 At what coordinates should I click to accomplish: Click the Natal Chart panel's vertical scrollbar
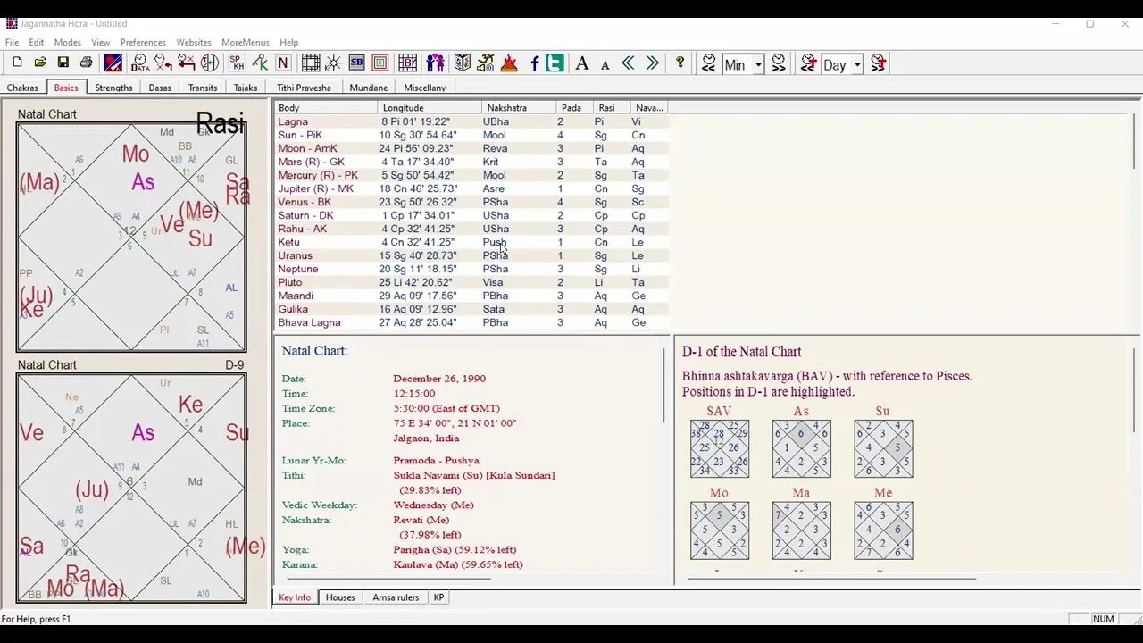tap(663, 386)
